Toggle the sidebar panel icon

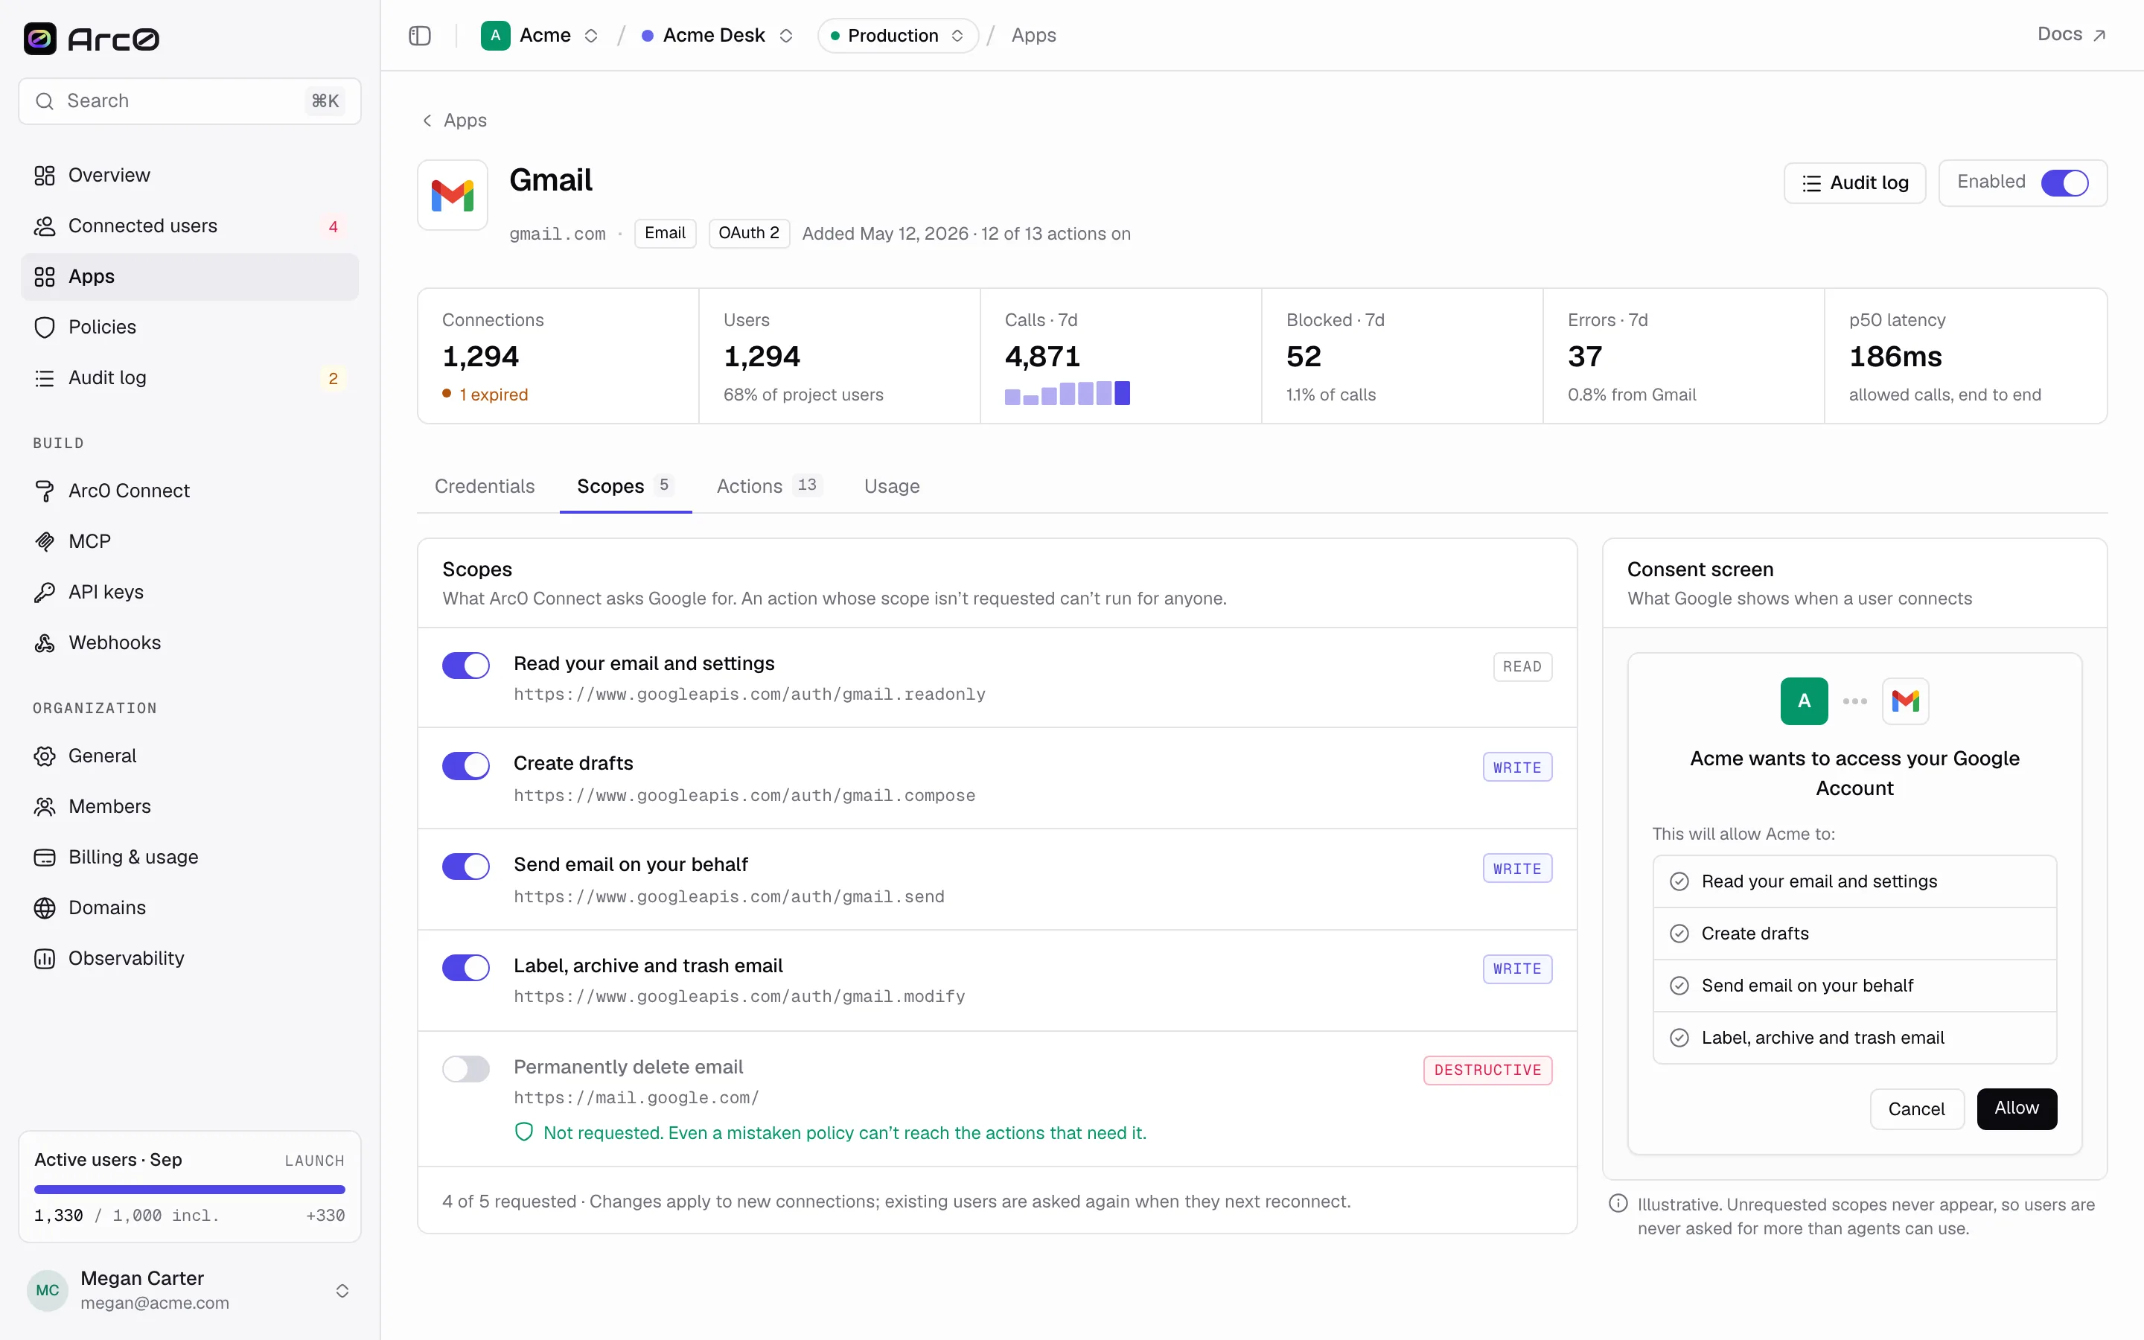(x=420, y=36)
